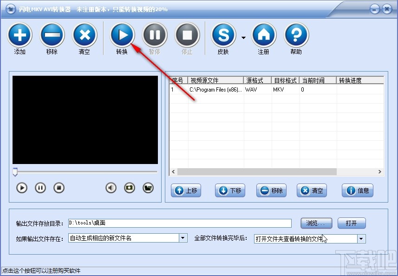Click the 移除 (Remove) toolbar icon
Image resolution: width=398 pixels, height=276 pixels.
pyautogui.click(x=52, y=35)
